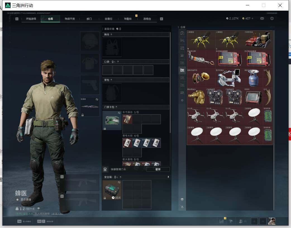The width and height of the screenshot is (291, 228).
Task: Enable the 显示装备 checkbox
Action: click(x=17, y=199)
